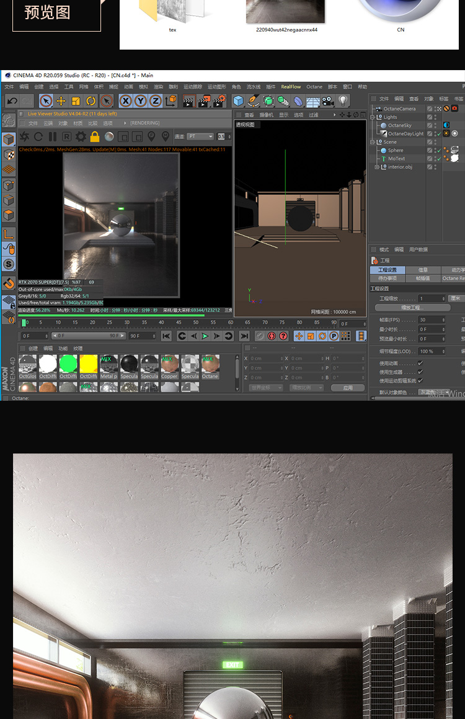
Task: Toggle the Y axis lock
Action: tap(141, 100)
